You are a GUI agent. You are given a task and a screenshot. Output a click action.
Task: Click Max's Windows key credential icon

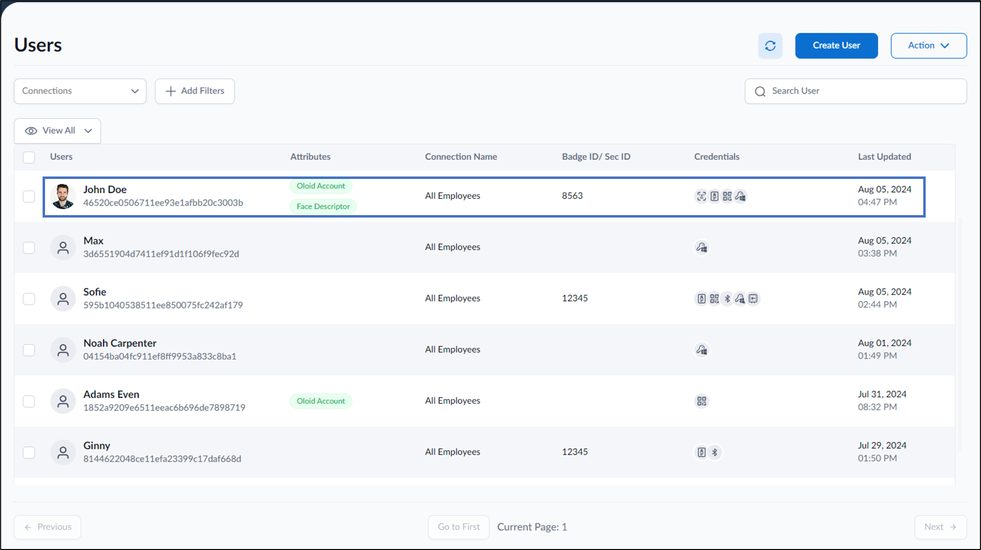pyautogui.click(x=701, y=247)
